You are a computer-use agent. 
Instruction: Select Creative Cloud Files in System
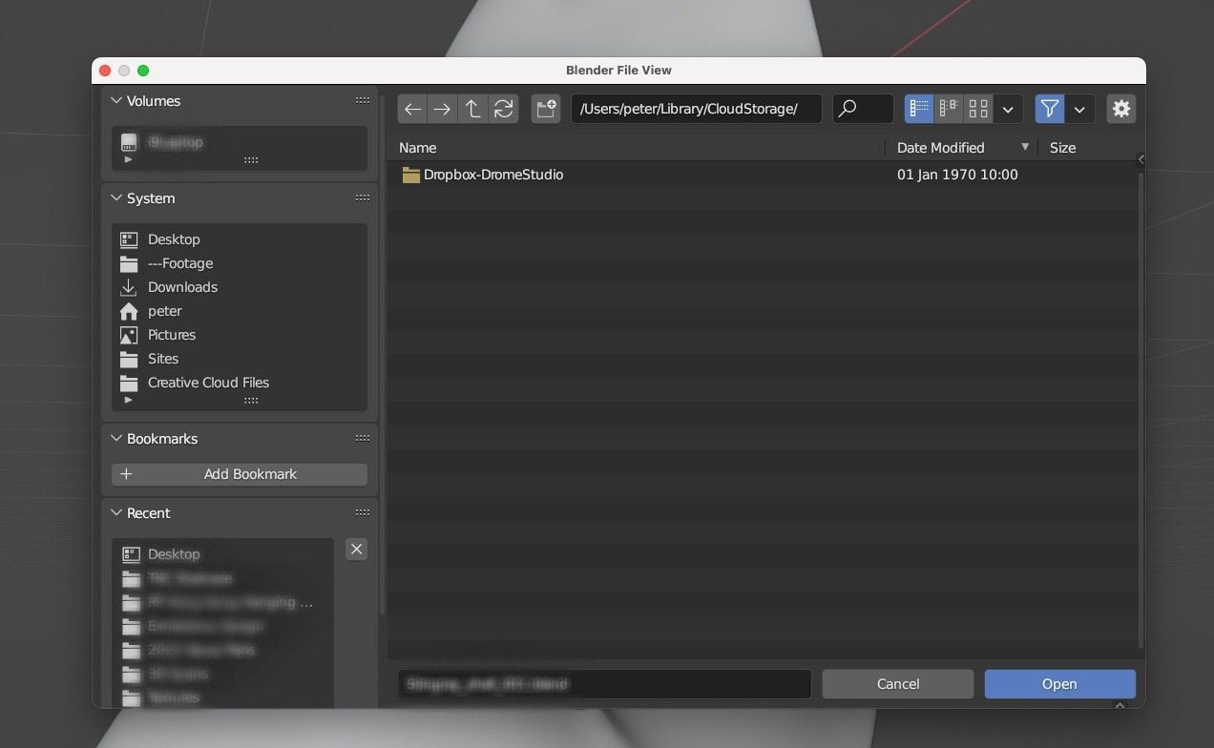[208, 383]
